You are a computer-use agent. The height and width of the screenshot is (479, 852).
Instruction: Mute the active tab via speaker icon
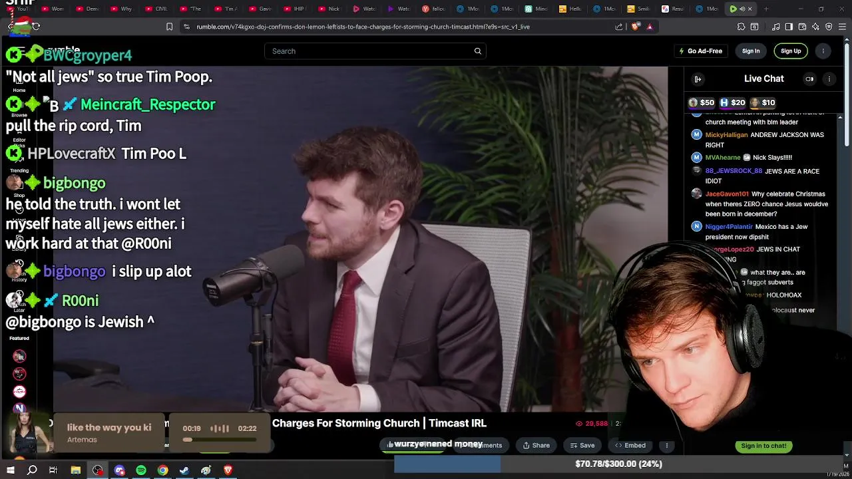742,9
